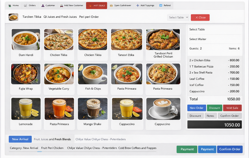Click the red Close button
Viewport: 249px width, 158px height.
[x=200, y=17]
